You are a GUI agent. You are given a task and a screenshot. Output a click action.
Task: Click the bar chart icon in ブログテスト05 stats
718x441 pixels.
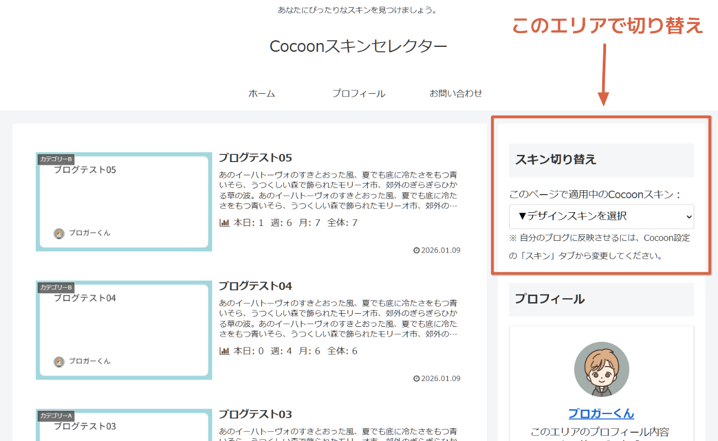tap(224, 223)
